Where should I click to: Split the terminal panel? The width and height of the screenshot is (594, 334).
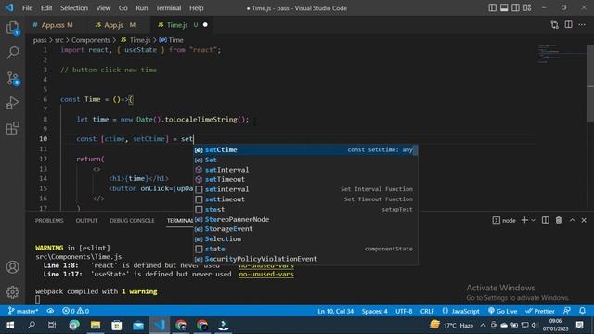tap(546, 220)
